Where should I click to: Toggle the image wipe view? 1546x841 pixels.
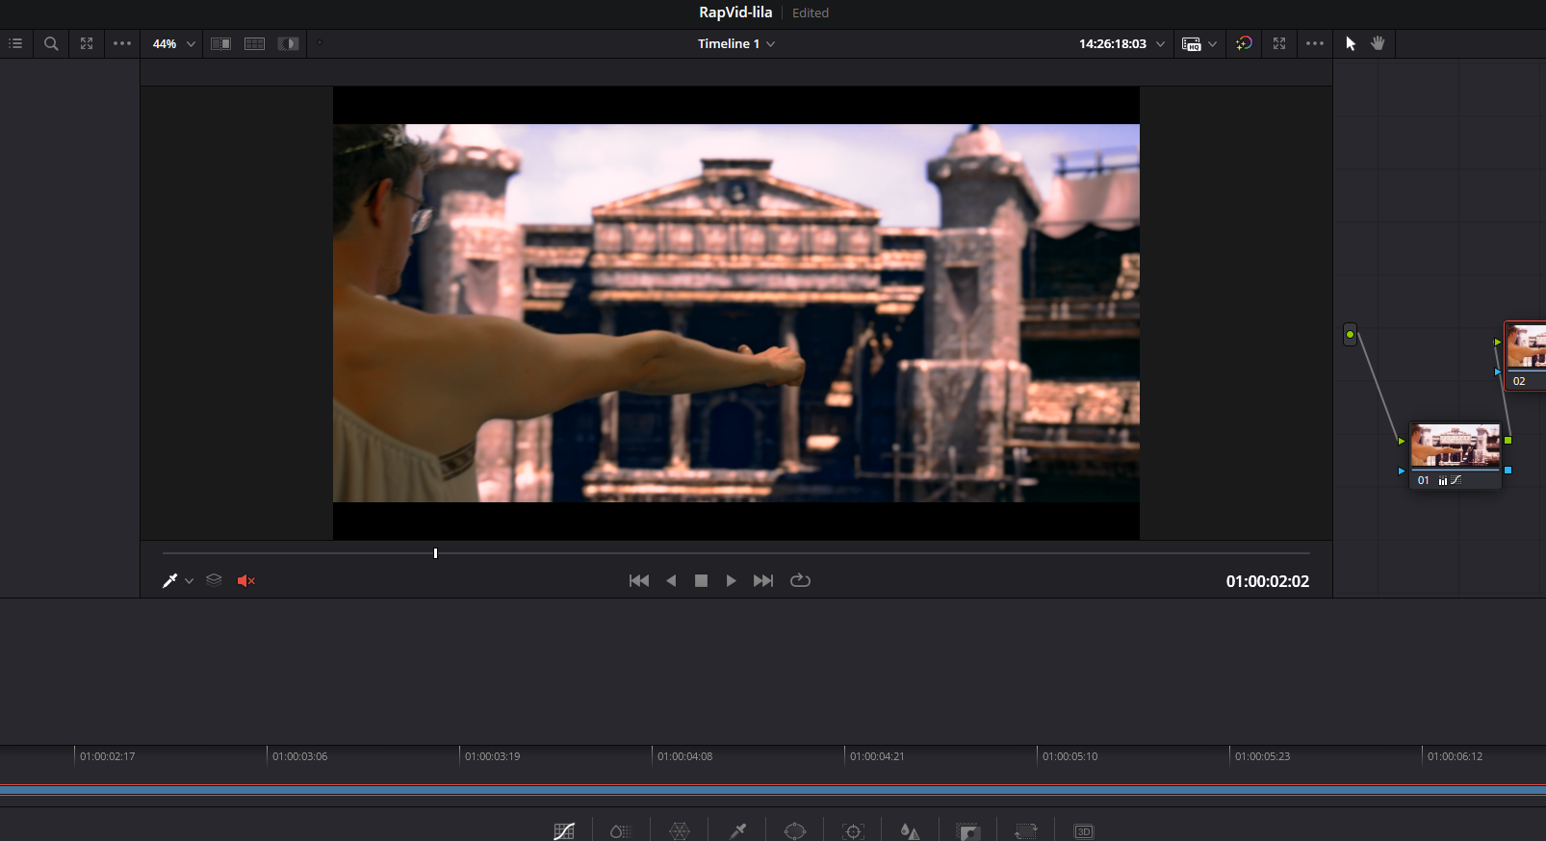point(220,43)
